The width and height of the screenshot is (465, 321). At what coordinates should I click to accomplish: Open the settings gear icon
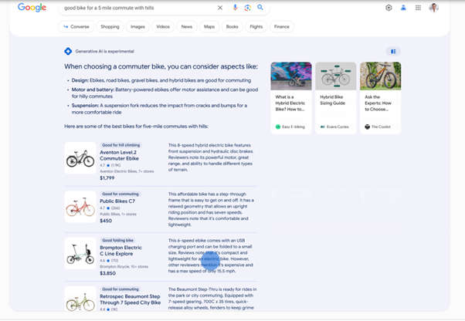(389, 8)
